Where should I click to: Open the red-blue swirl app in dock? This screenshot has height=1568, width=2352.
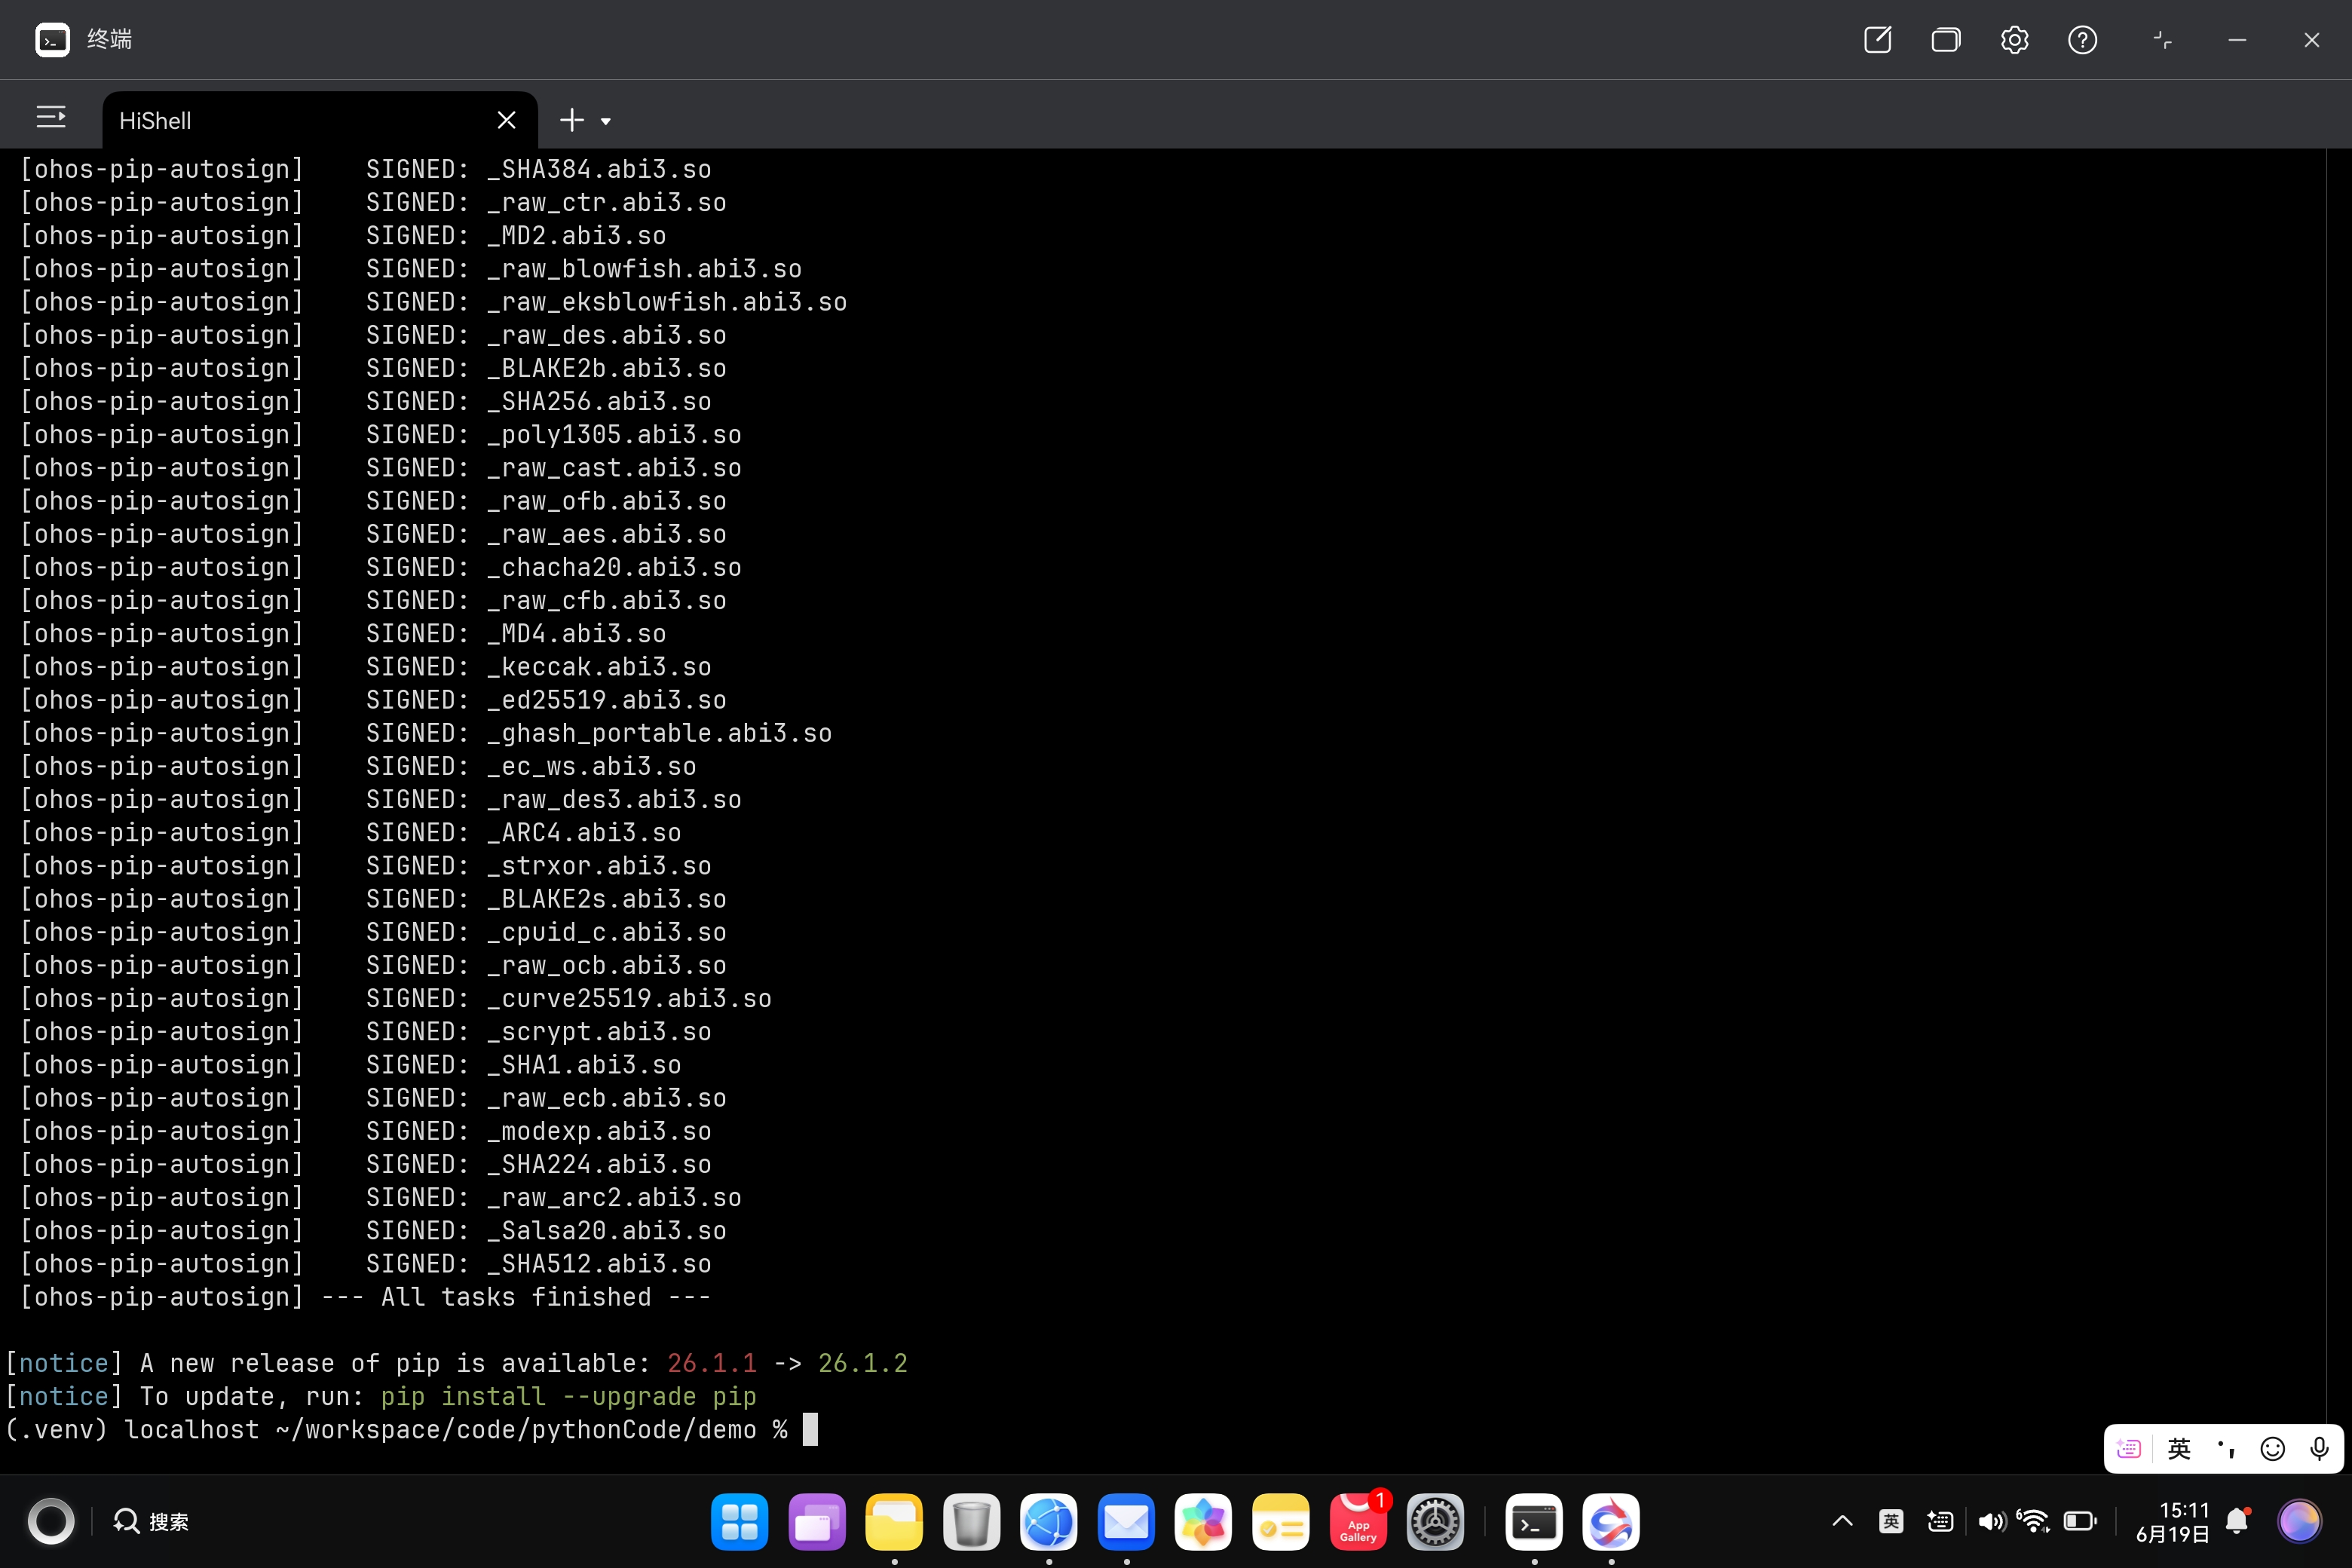point(1611,1522)
